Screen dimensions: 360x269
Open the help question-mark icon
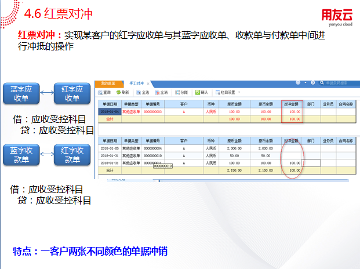coord(312,83)
